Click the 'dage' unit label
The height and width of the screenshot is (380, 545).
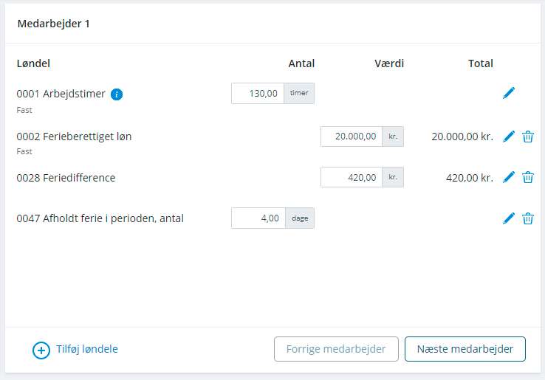tap(300, 218)
